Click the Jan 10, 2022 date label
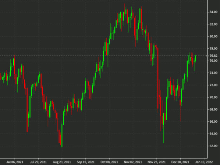The width and height of the screenshot is (220, 165). [x=204, y=162]
